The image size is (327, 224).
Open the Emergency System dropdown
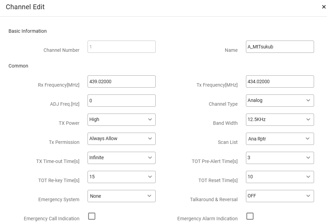121,196
